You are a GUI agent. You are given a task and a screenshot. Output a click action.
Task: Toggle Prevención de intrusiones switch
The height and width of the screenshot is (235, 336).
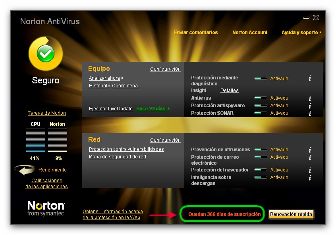tap(261, 150)
